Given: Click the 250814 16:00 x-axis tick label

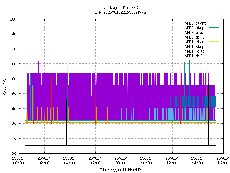Looking at the screenshot, I should click(x=223, y=161).
